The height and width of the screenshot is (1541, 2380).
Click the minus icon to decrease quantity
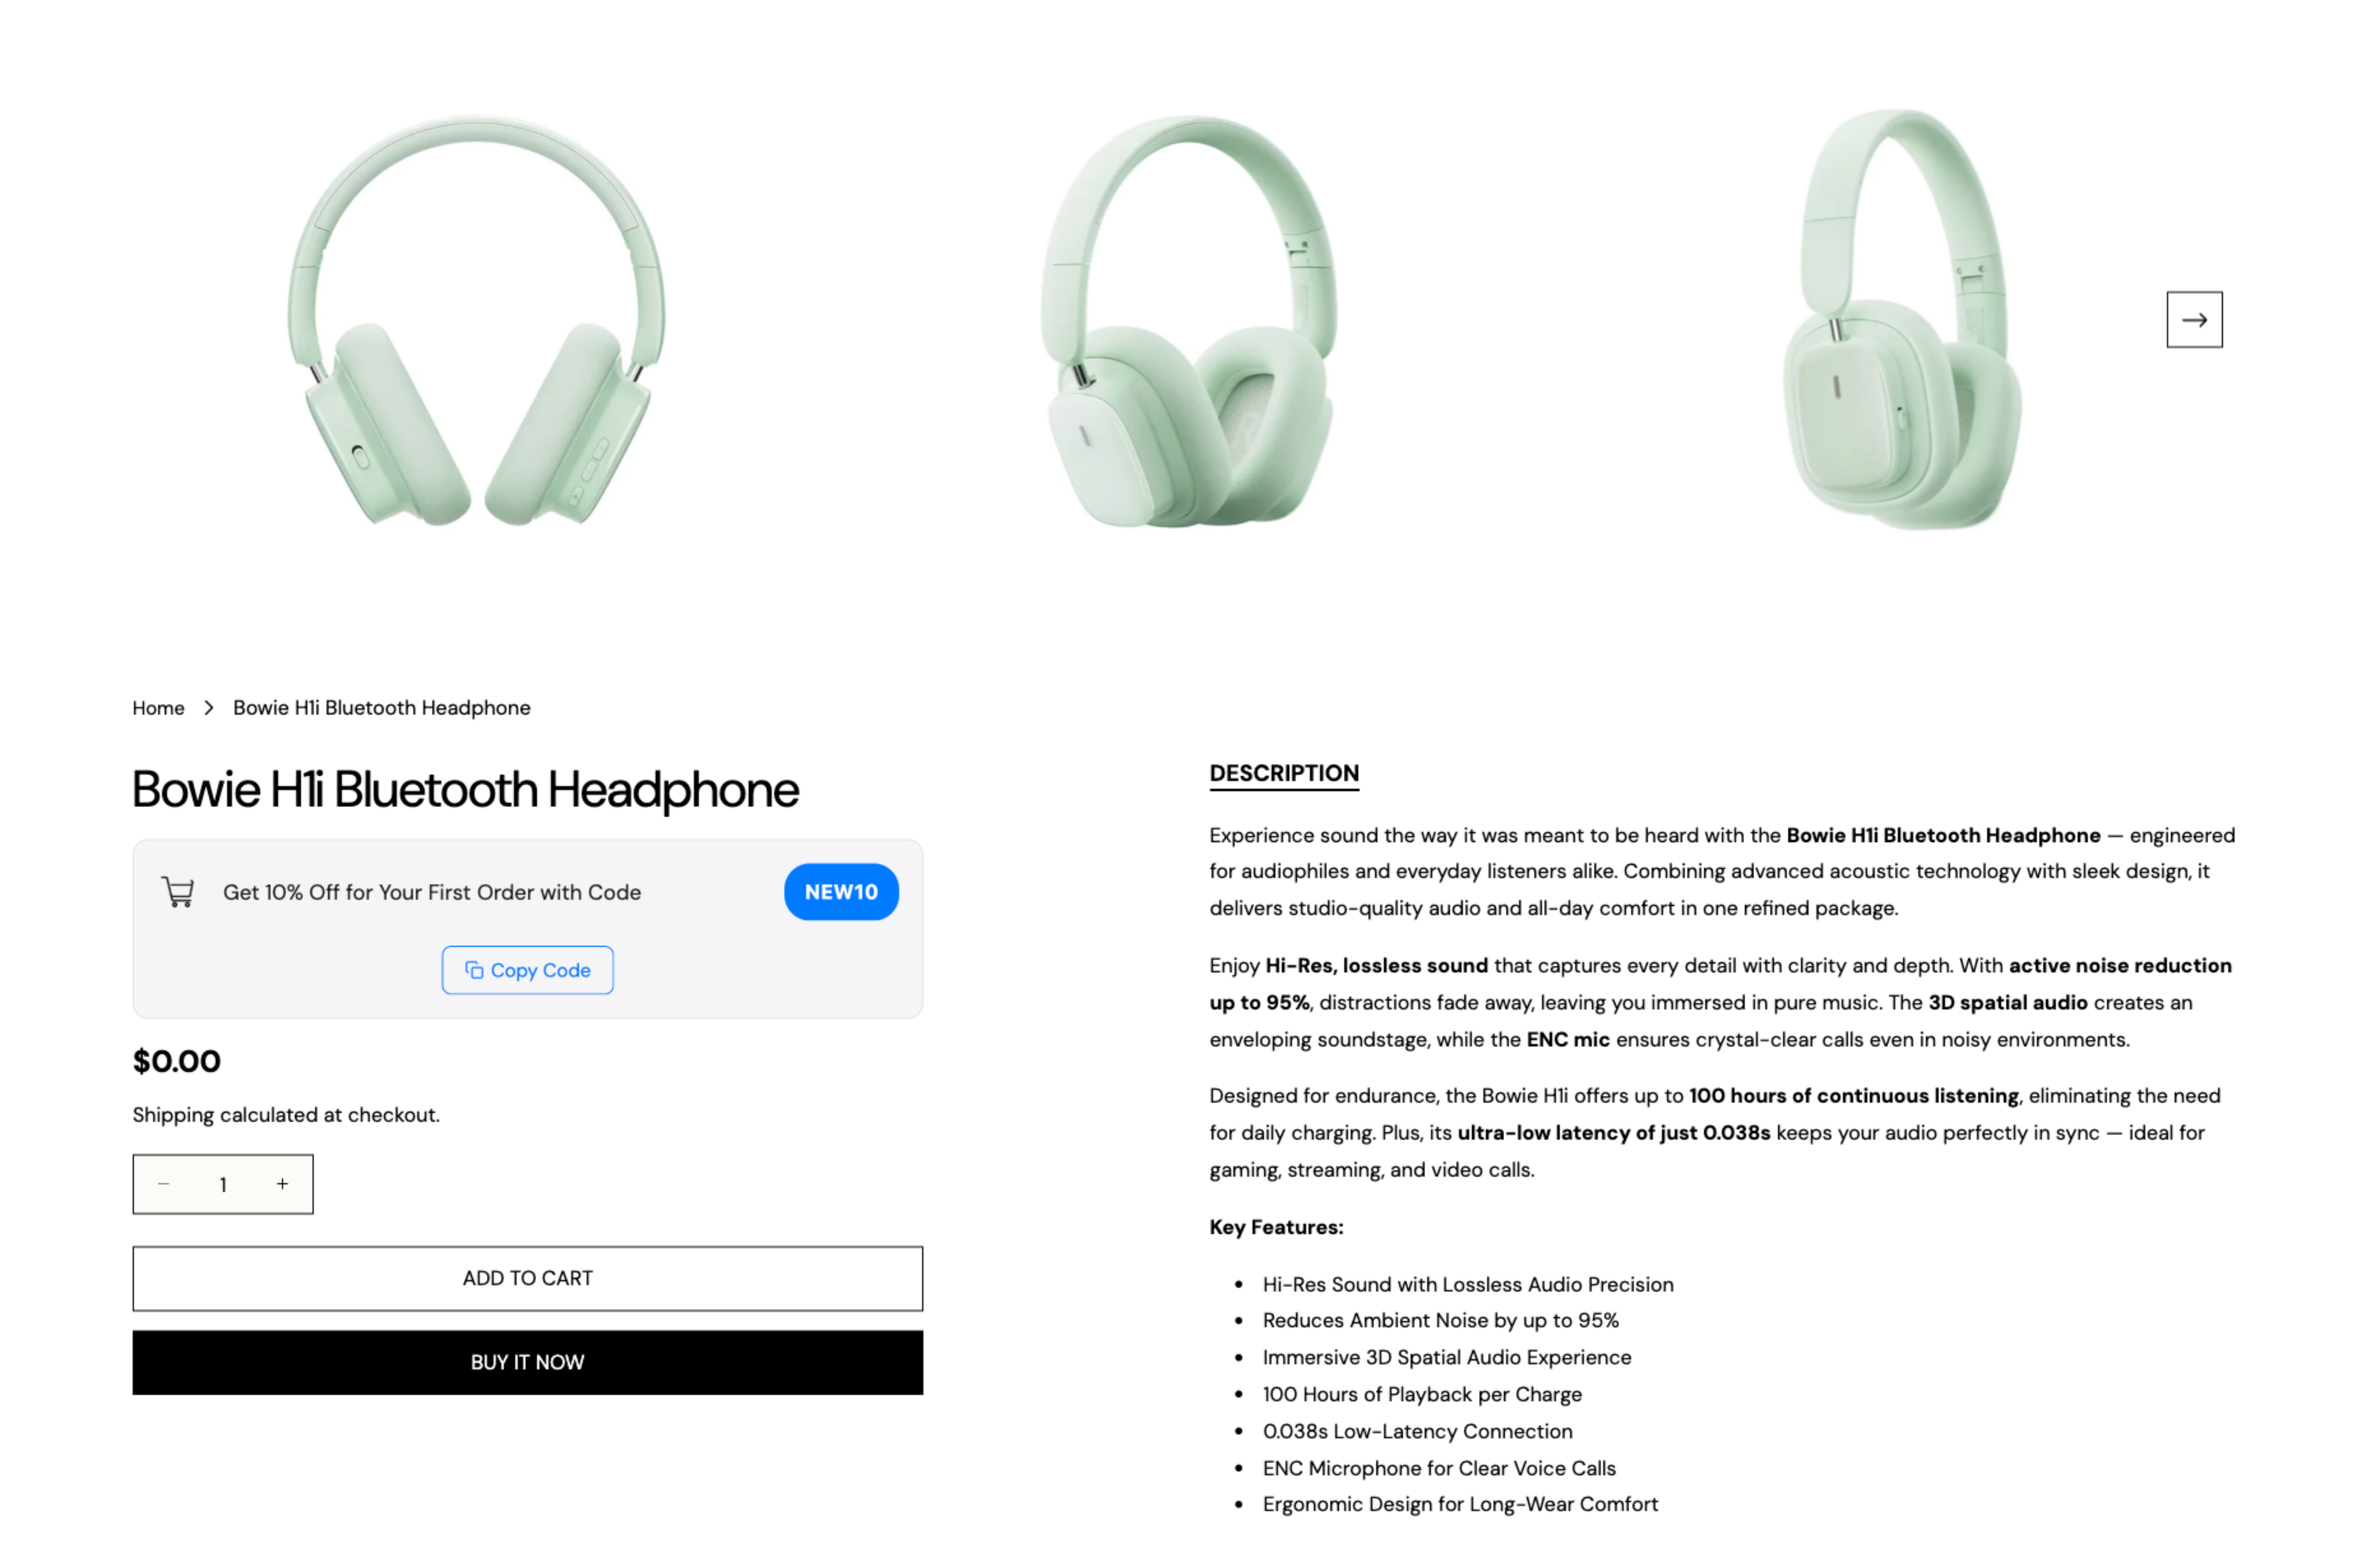[x=164, y=1184]
